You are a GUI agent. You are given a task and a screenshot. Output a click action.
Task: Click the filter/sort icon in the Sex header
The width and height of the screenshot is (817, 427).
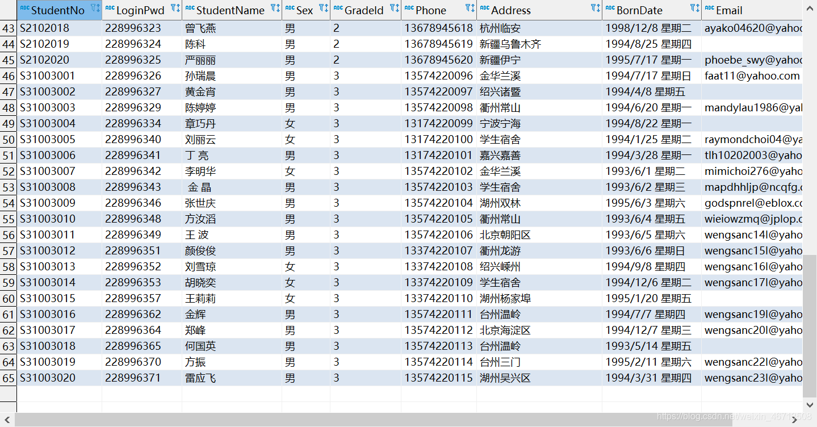pos(324,9)
